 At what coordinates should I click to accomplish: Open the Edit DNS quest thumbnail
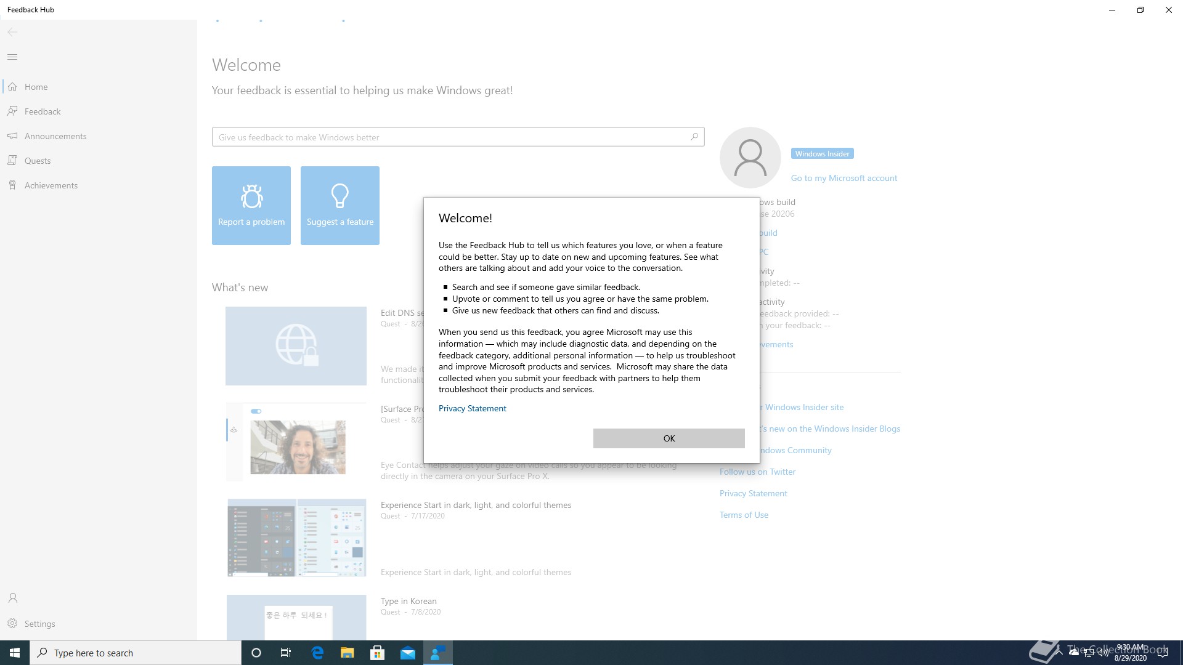coord(296,346)
